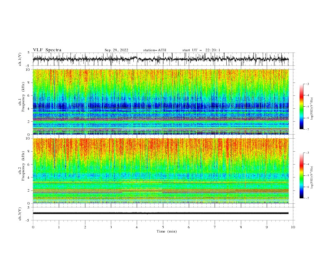The image size is (330, 255).
Task: Click the "VLF Spectra" plot title
Action: pos(47,50)
